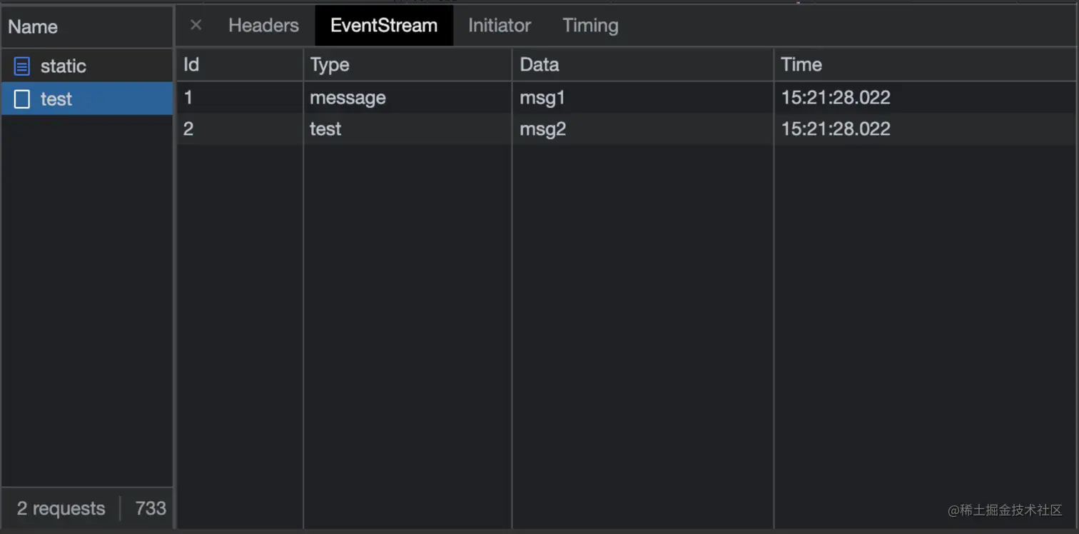The height and width of the screenshot is (534, 1079).
Task: Click the second event's timestamp
Action: [836, 129]
